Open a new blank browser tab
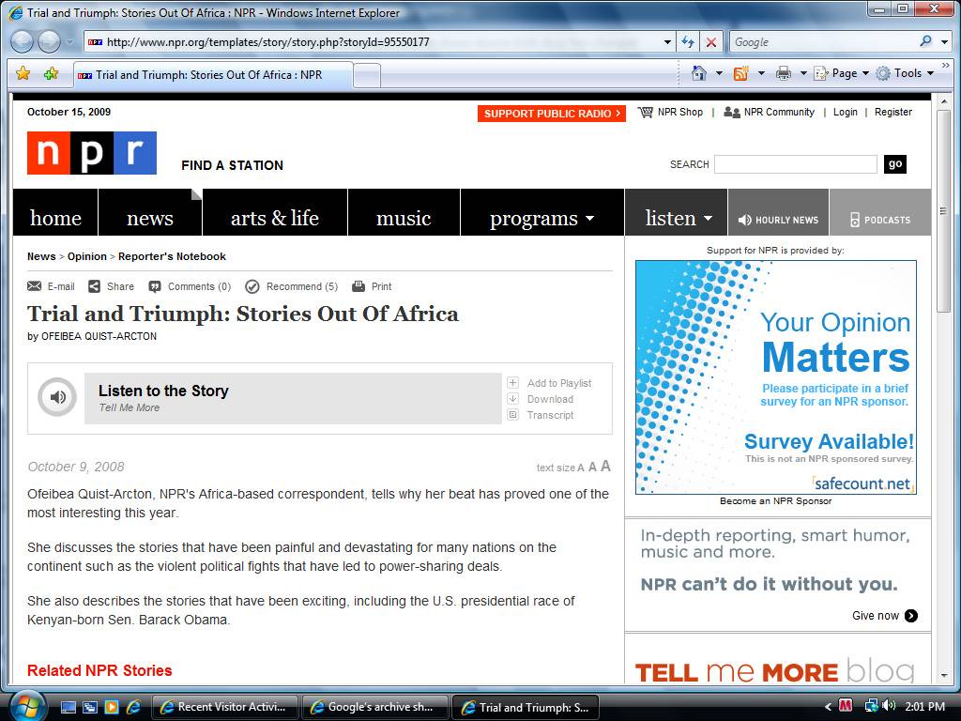The width and height of the screenshot is (961, 721). pyautogui.click(x=367, y=76)
